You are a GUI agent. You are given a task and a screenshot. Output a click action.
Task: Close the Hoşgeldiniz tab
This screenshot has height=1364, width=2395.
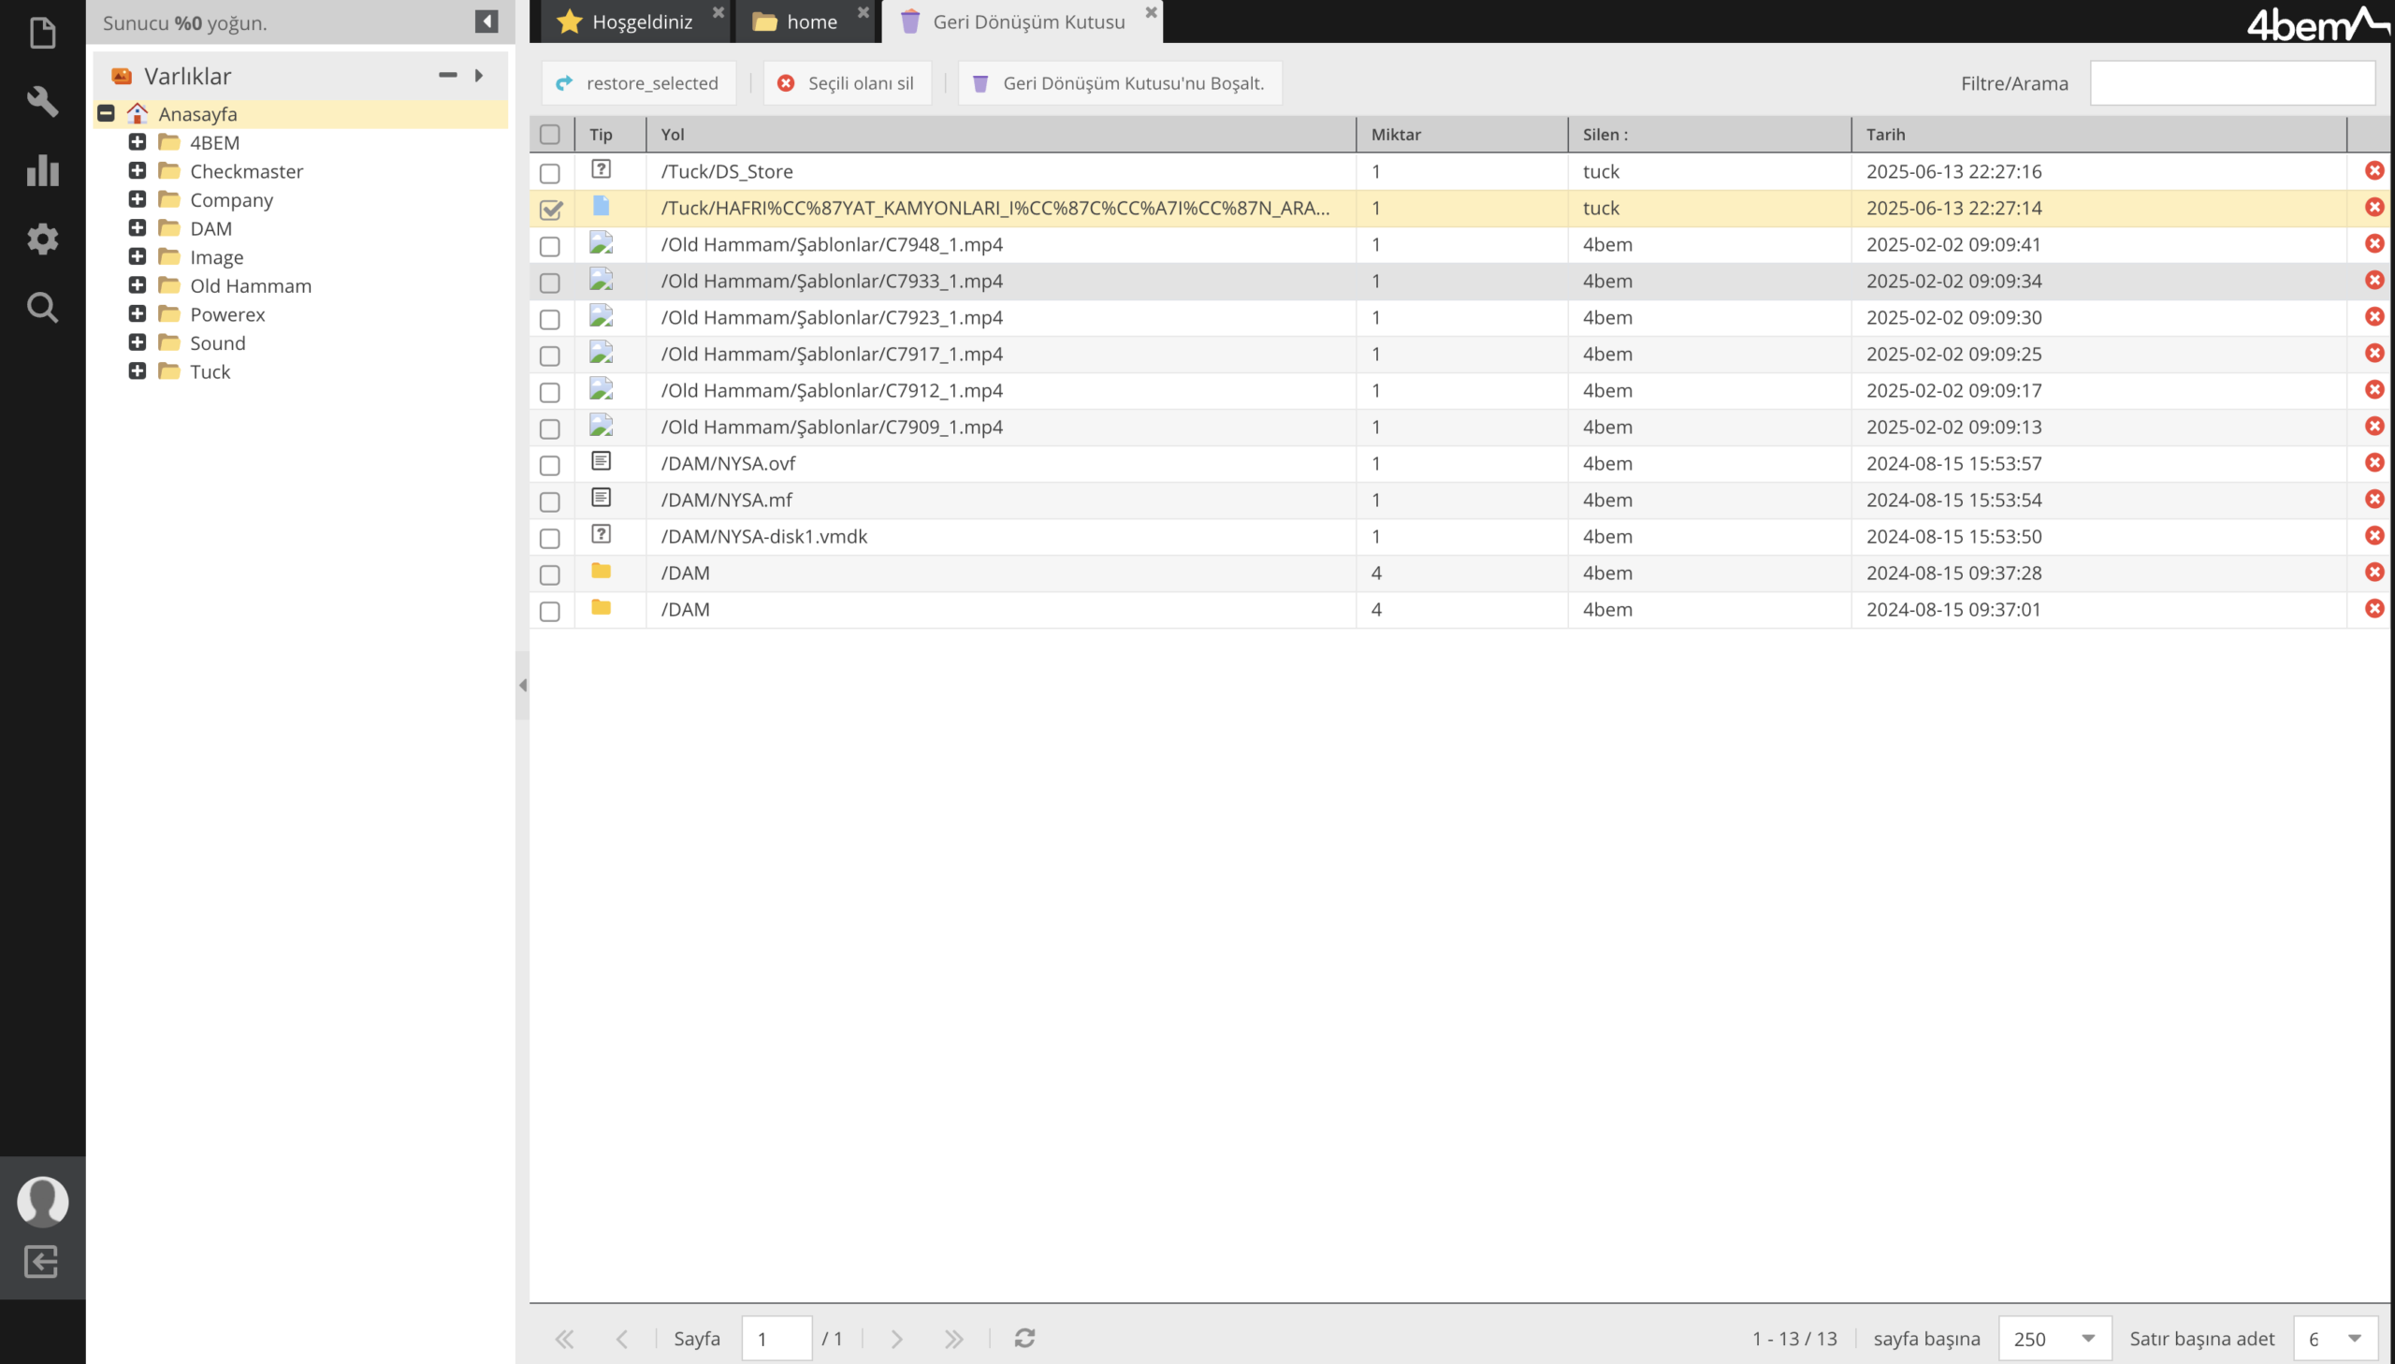(x=718, y=12)
